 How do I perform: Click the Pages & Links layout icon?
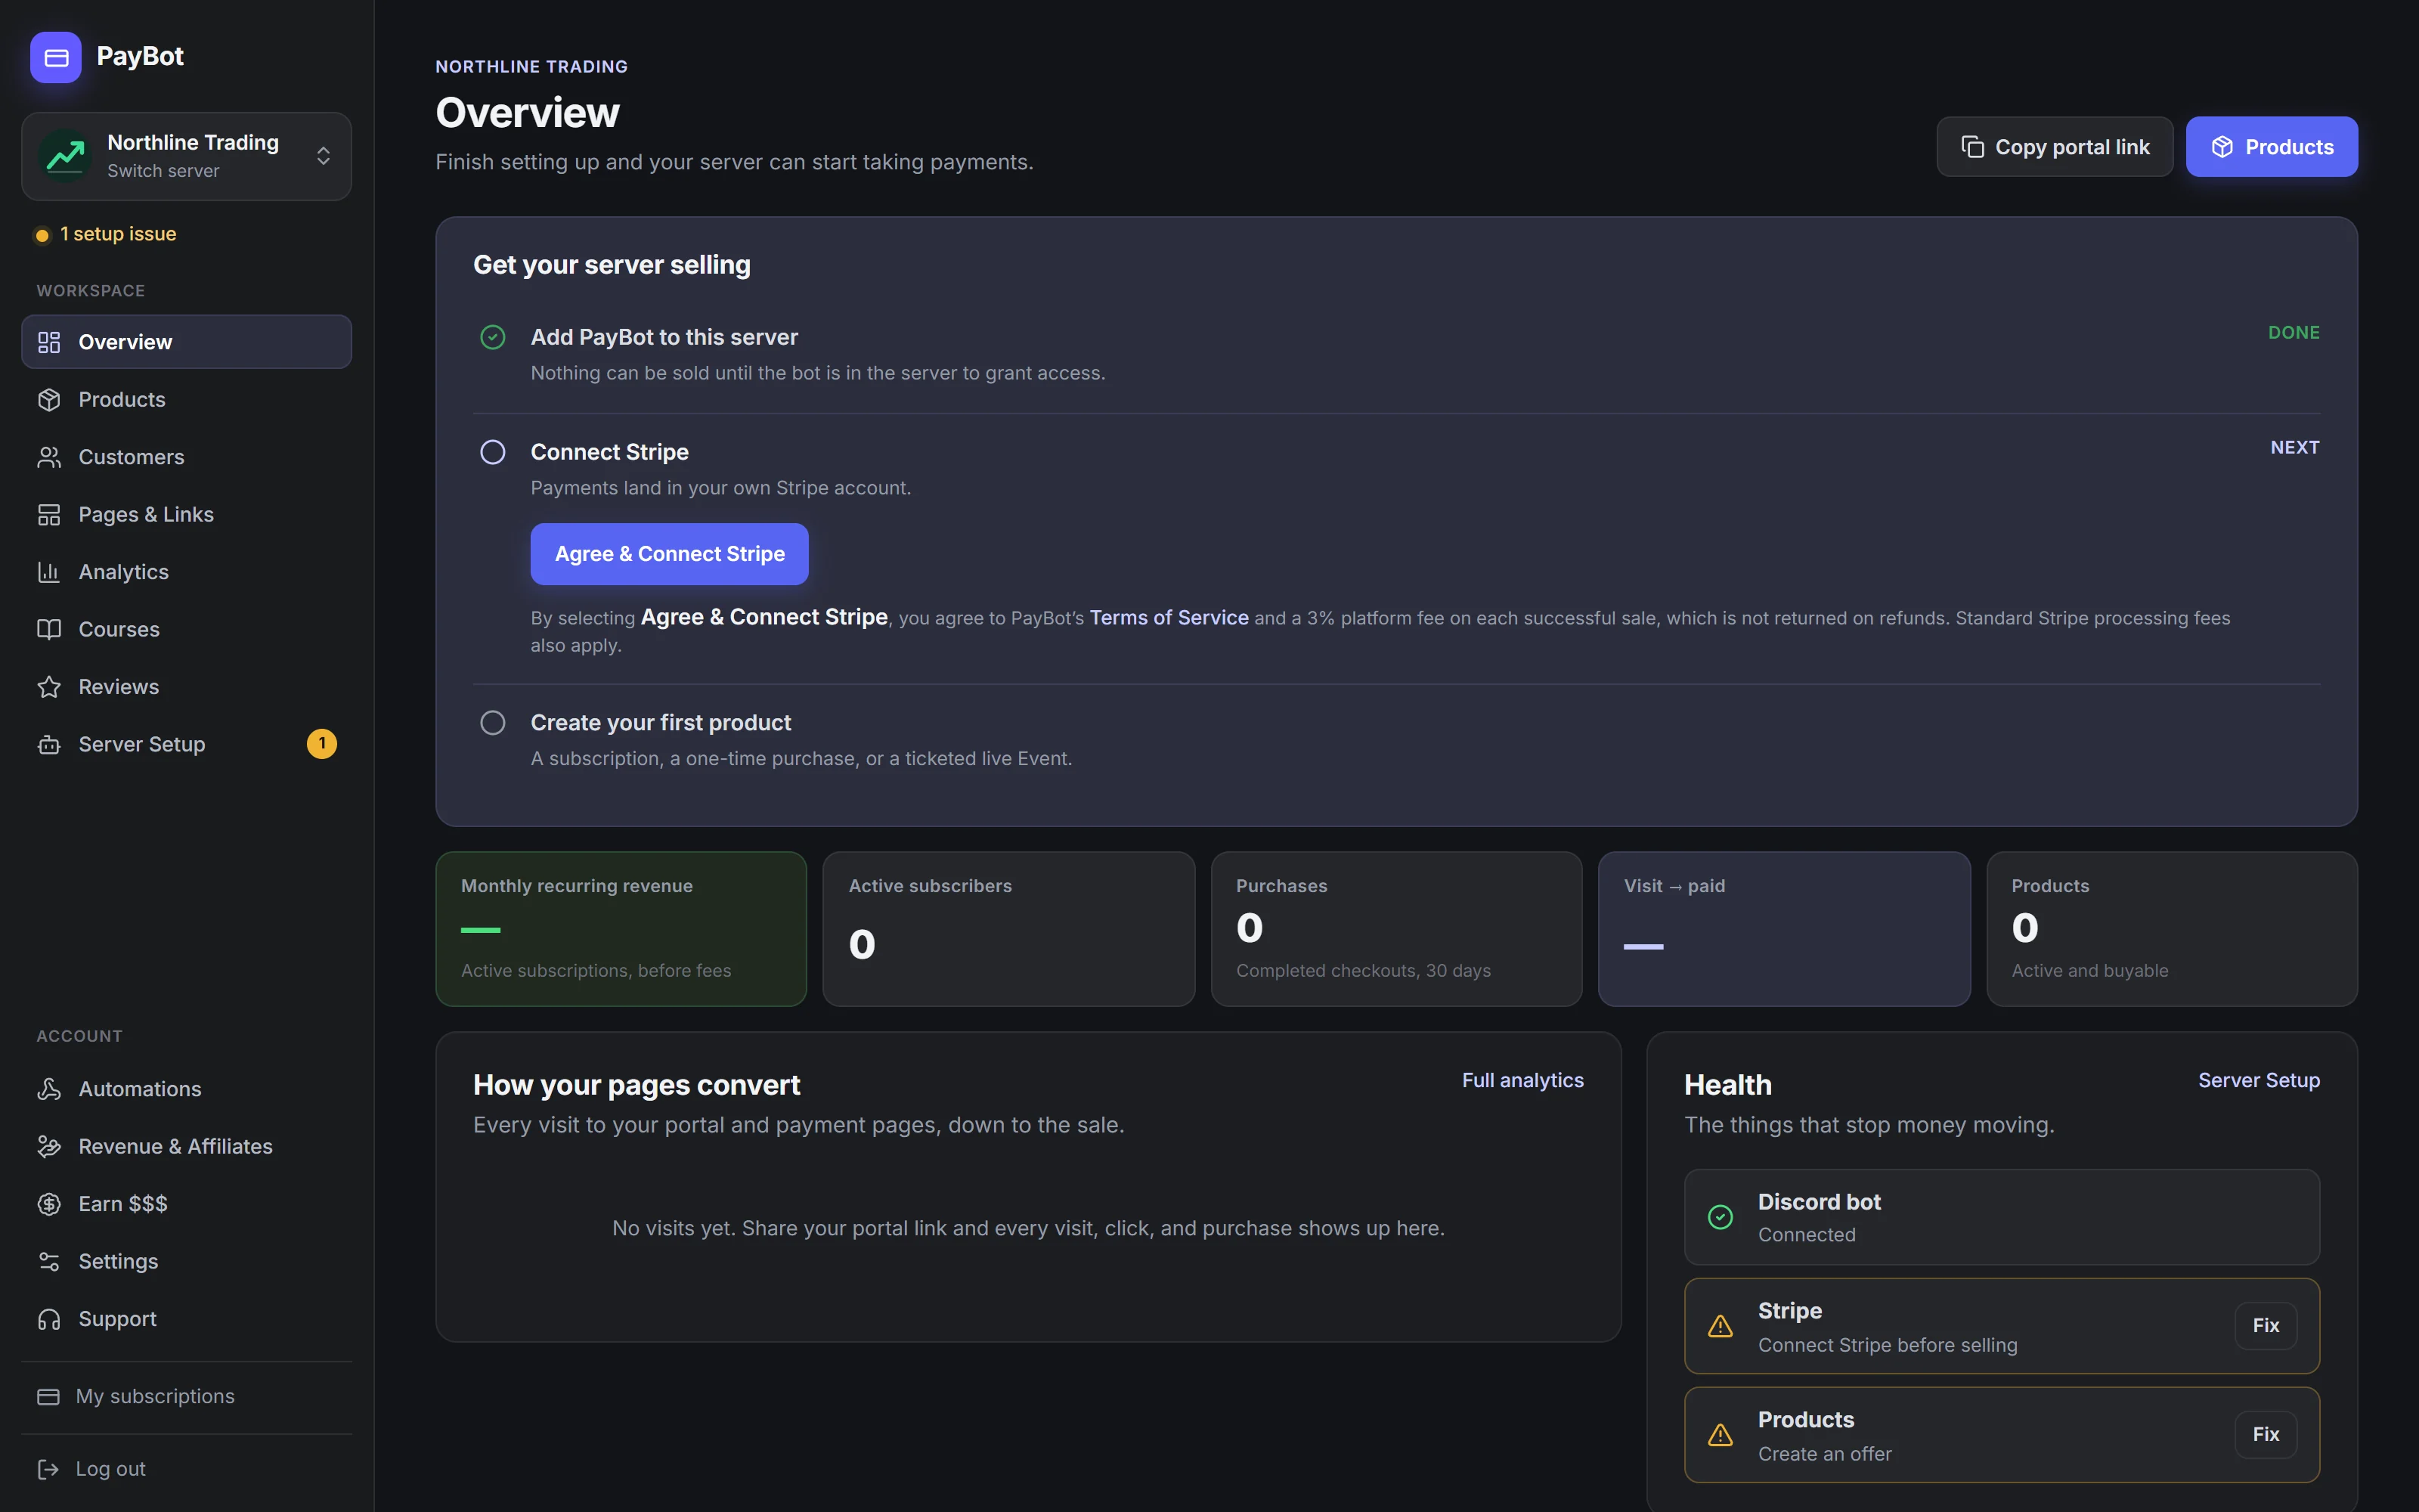point(49,515)
